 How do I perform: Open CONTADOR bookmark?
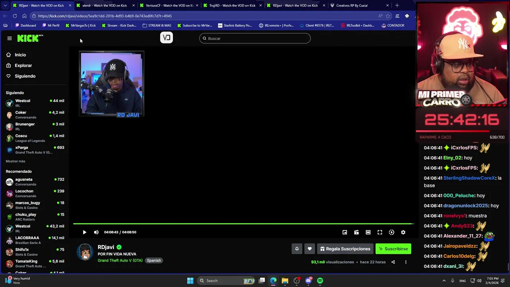pos(393,26)
